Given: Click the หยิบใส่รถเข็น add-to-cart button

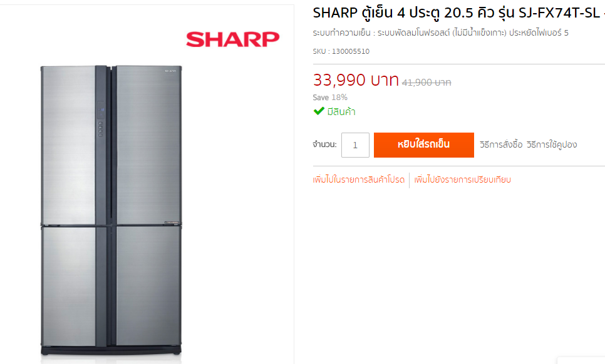Looking at the screenshot, I should 423,145.
